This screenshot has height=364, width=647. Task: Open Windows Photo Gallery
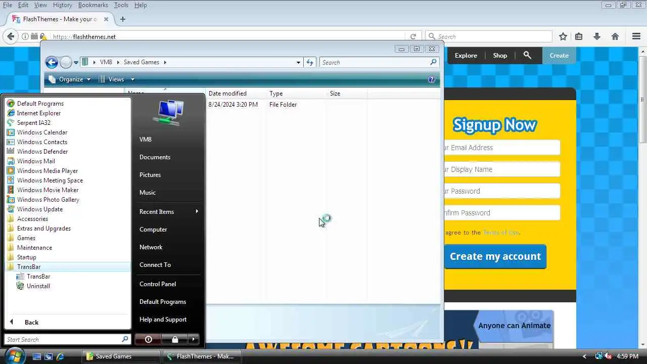48,200
